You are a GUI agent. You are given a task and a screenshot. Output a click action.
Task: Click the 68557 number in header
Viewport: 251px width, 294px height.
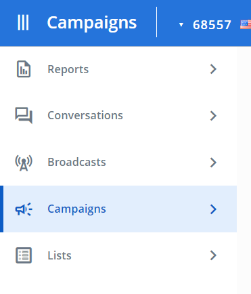tap(212, 24)
